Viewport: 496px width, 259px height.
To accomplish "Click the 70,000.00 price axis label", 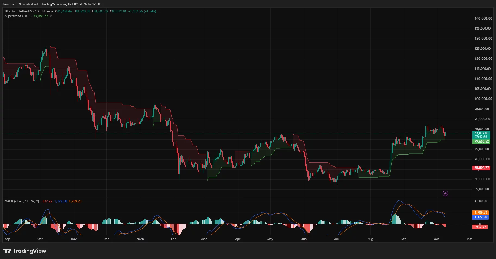I will tap(482, 159).
